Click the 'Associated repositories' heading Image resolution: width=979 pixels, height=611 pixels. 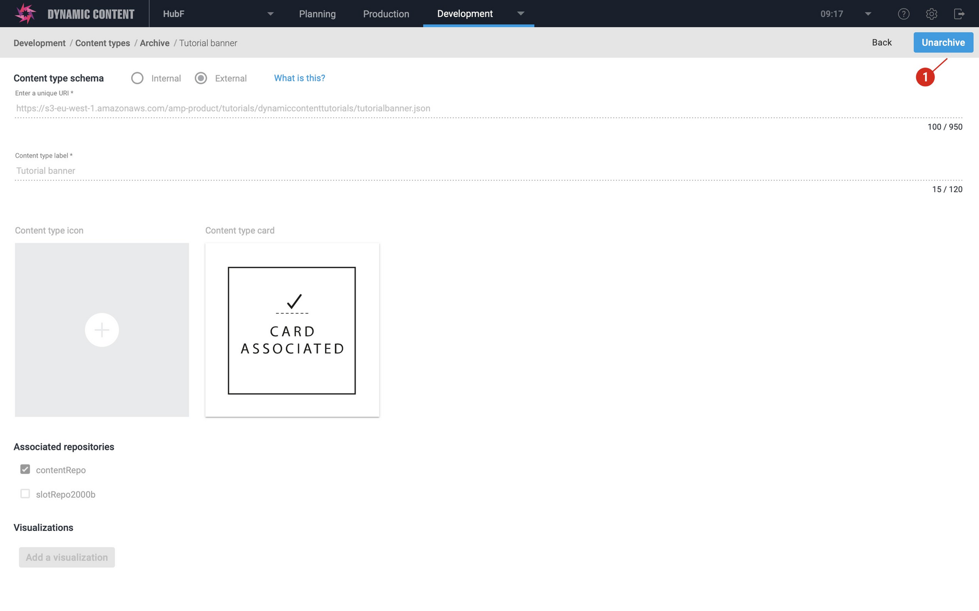pos(64,447)
